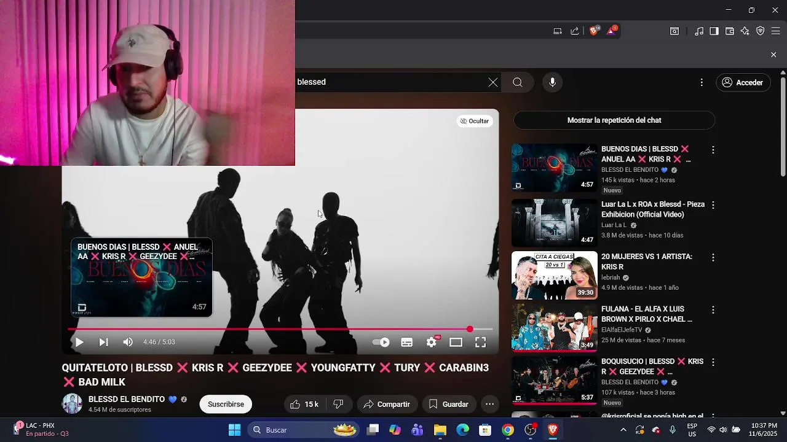The image size is (787, 442).
Task: Click the Brave Shields lion icon
Action: (594, 31)
